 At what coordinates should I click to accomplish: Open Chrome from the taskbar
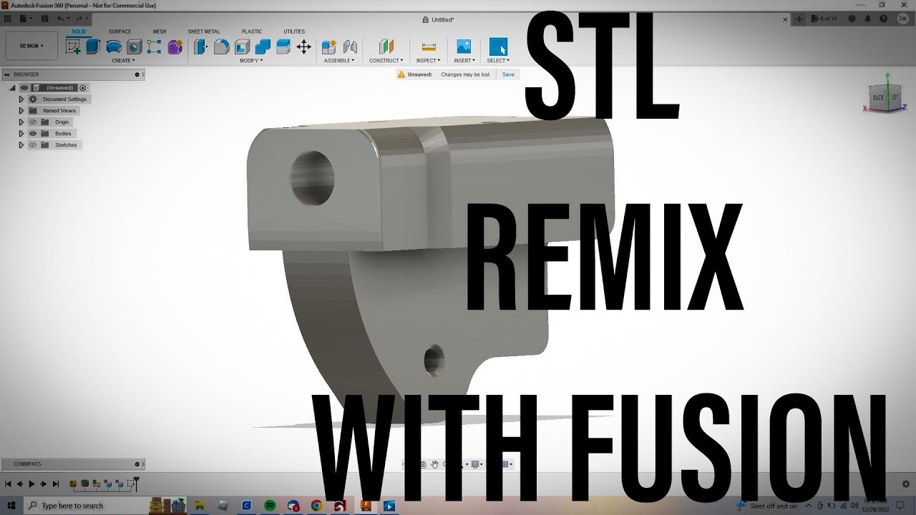point(316,506)
